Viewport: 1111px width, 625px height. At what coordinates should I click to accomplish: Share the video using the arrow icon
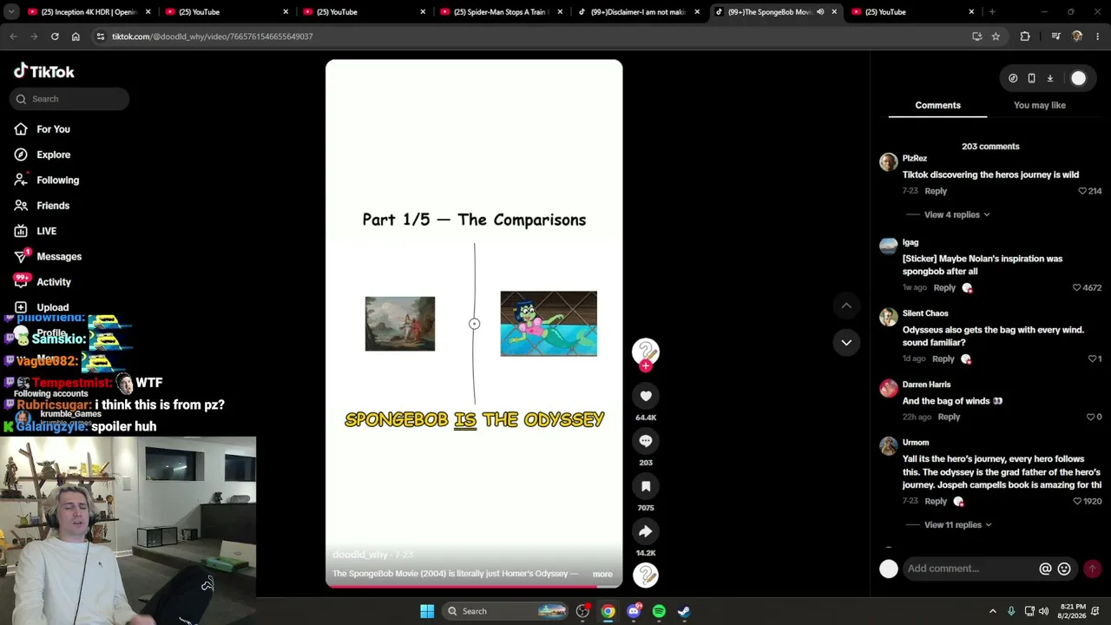(x=646, y=531)
